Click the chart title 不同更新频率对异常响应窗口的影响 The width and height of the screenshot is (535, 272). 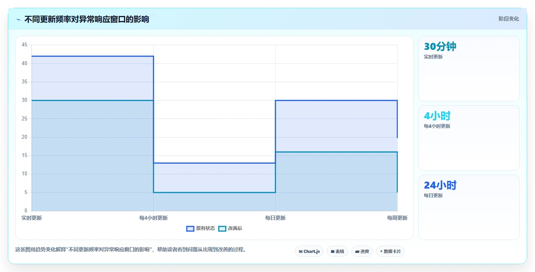coord(87,19)
